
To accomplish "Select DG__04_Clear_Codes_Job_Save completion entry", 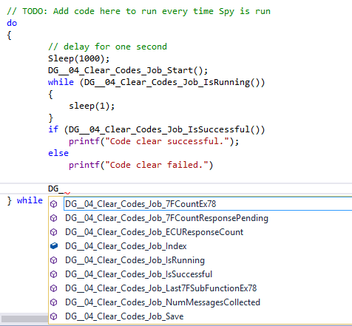I will coord(124,316).
